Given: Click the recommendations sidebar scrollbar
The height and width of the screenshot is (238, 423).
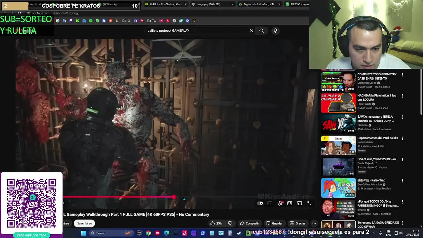Looking at the screenshot, I should click(x=421, y=92).
